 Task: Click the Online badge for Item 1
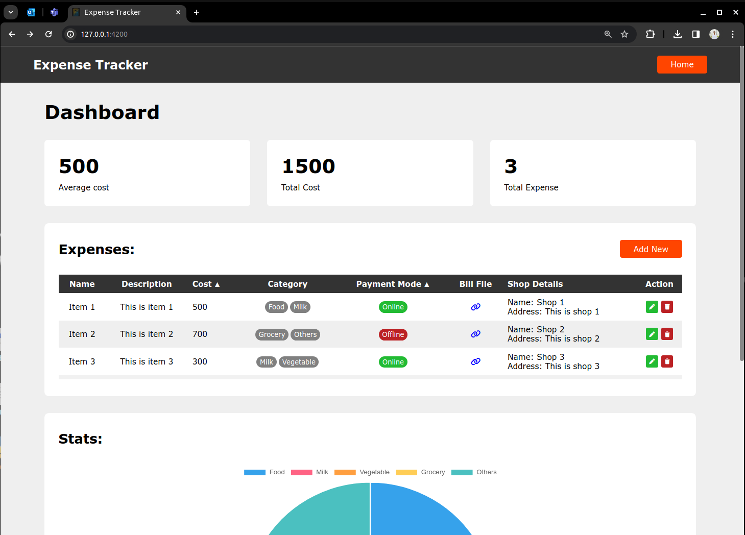(393, 307)
